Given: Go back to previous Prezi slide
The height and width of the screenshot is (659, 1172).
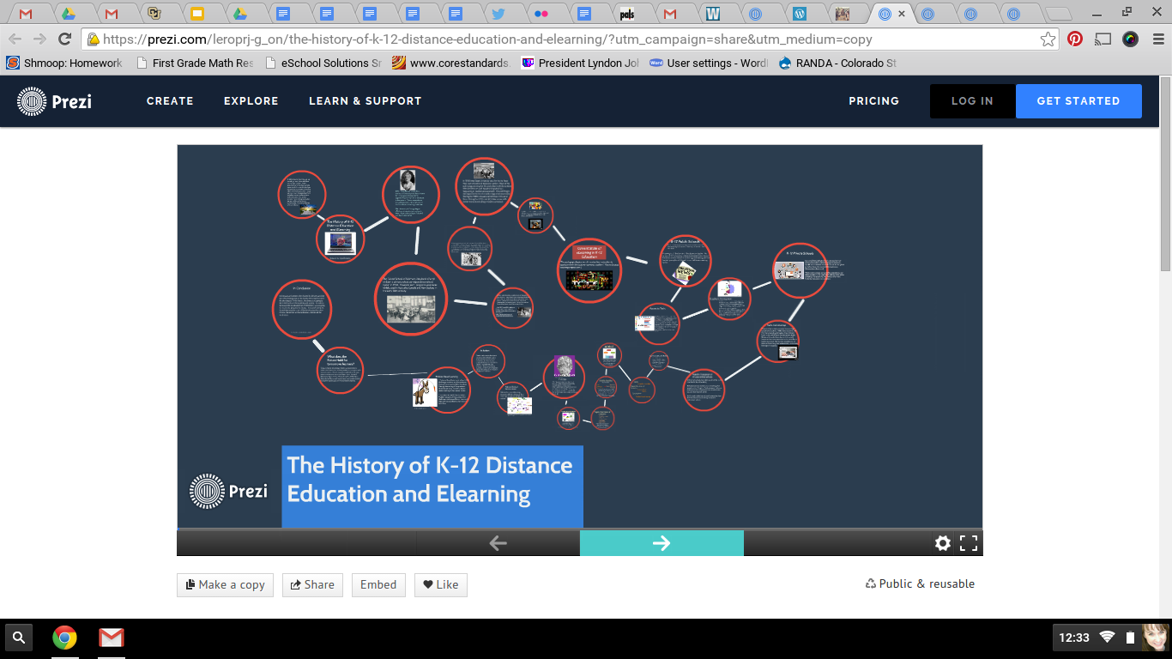Looking at the screenshot, I should (498, 543).
